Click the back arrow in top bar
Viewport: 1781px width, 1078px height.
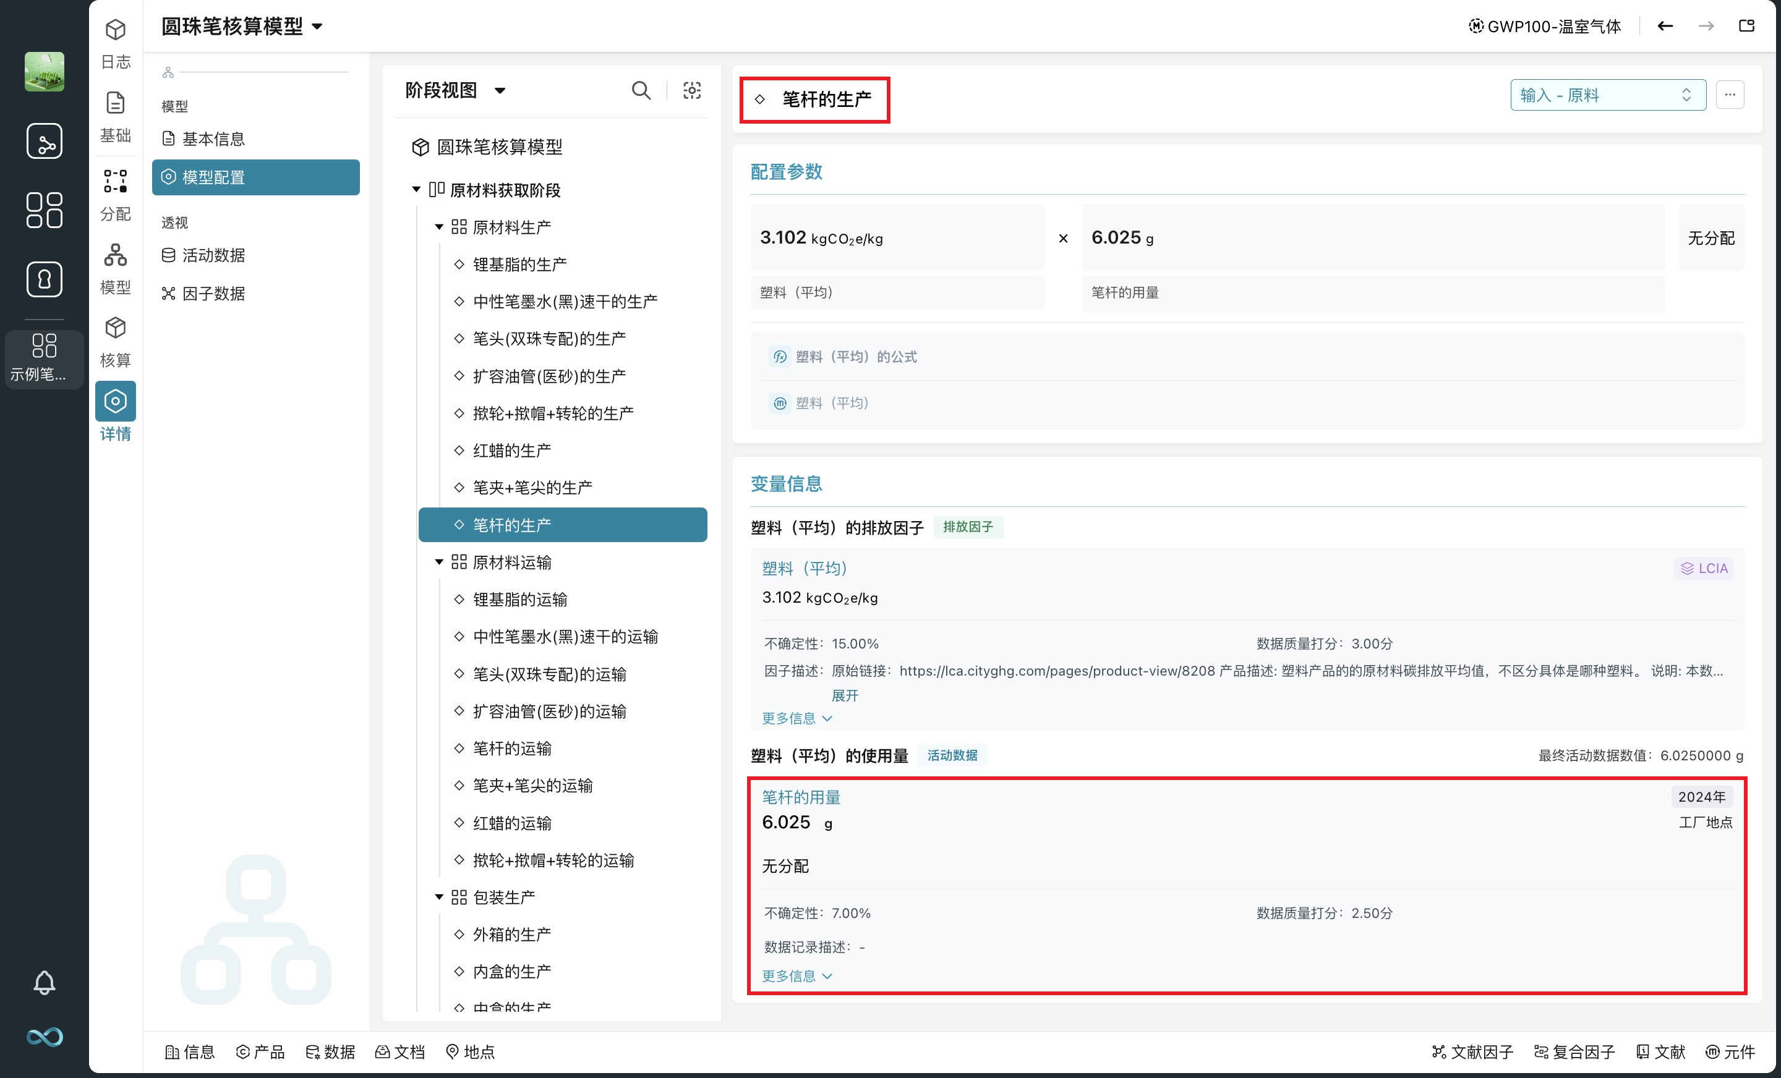(1665, 26)
